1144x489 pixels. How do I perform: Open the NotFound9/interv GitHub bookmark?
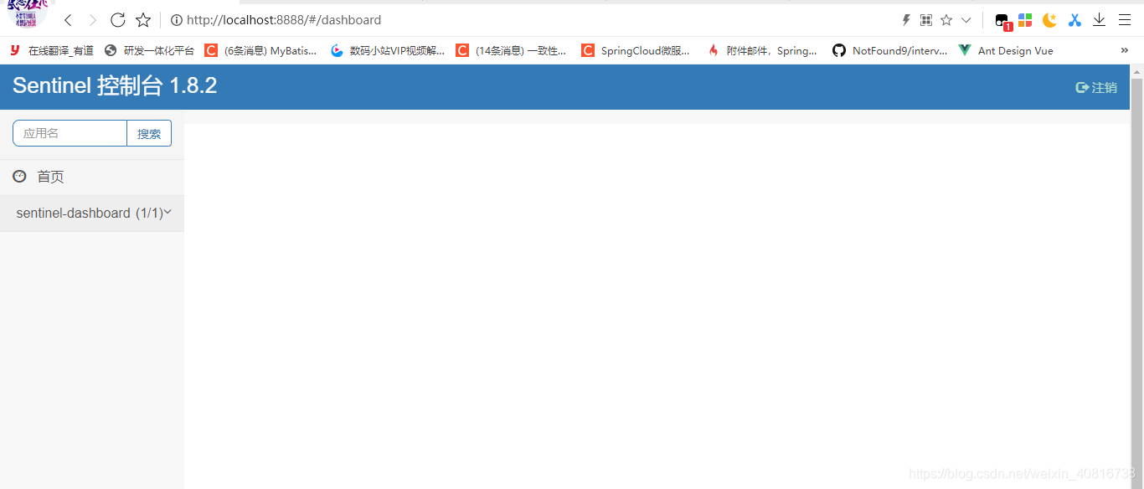pos(890,50)
